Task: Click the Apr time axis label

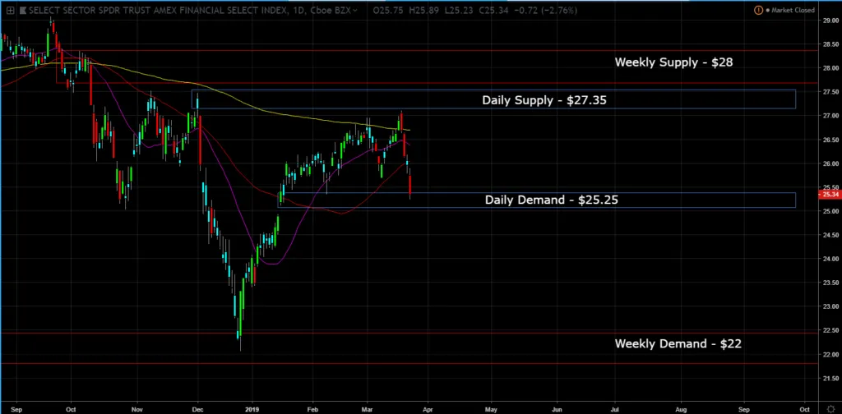Action: click(x=428, y=408)
